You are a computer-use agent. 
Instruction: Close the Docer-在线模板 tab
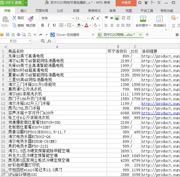(x=93, y=35)
